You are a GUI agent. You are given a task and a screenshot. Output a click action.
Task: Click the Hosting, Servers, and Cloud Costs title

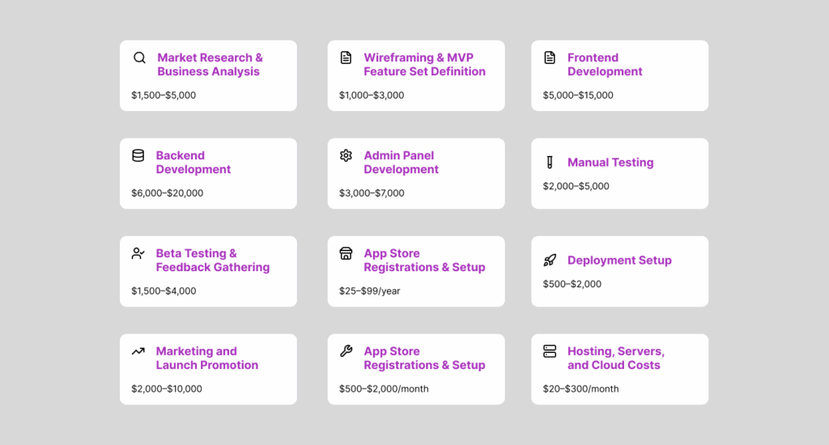pyautogui.click(x=615, y=358)
